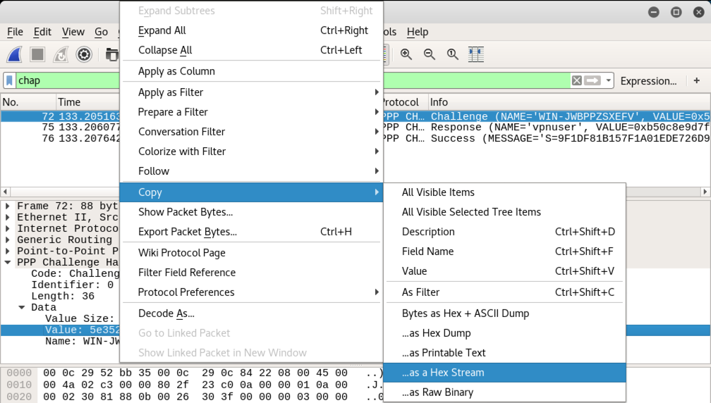The width and height of the screenshot is (711, 403).
Task: Choose 'Apply as Column' in context menu
Action: pyautogui.click(x=176, y=71)
